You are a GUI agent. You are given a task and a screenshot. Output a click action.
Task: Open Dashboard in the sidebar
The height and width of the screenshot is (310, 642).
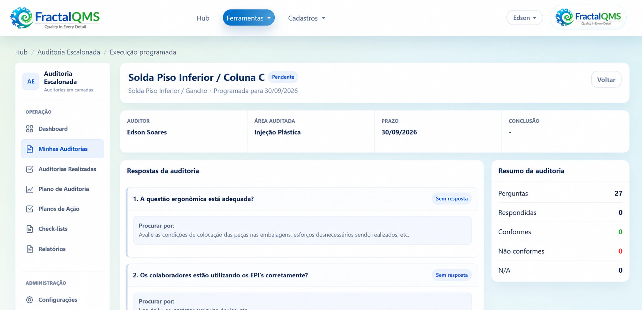point(62,129)
